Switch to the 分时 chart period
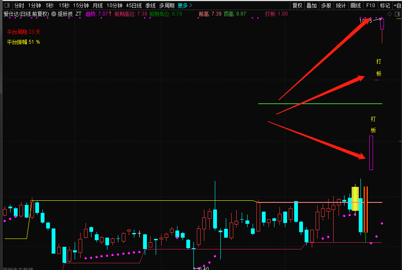 tap(19, 5)
